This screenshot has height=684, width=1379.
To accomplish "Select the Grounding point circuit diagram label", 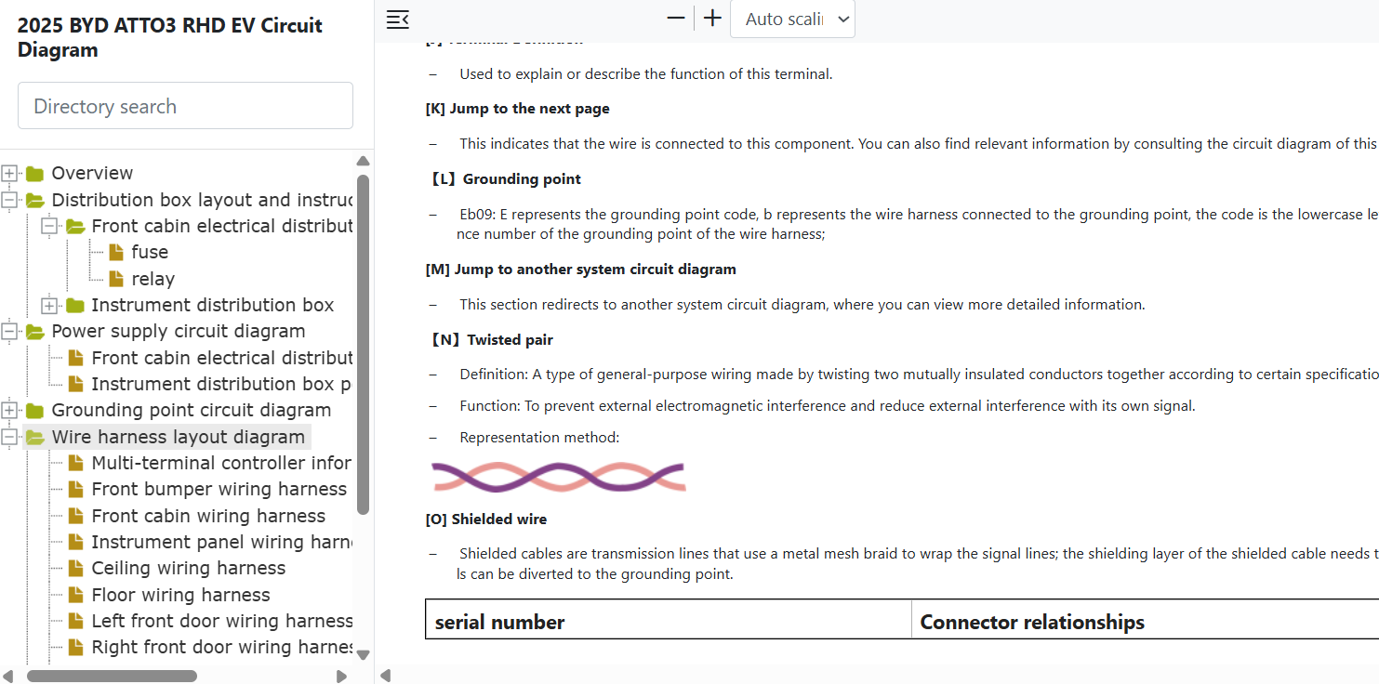I will (x=192, y=410).
